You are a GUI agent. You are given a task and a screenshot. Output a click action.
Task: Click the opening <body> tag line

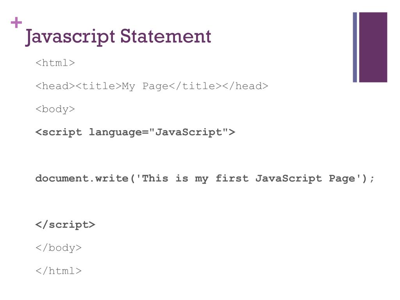pyautogui.click(x=55, y=109)
